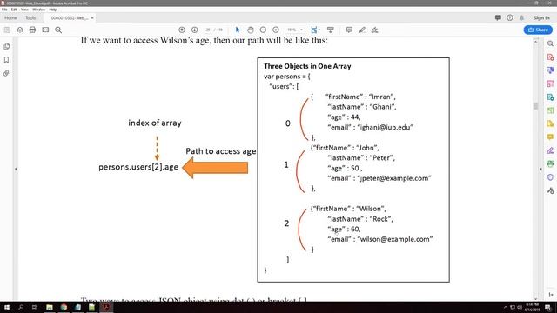This screenshot has height=313, width=557.
Task: Click the read mode scrolling icon
Action: tap(331, 30)
